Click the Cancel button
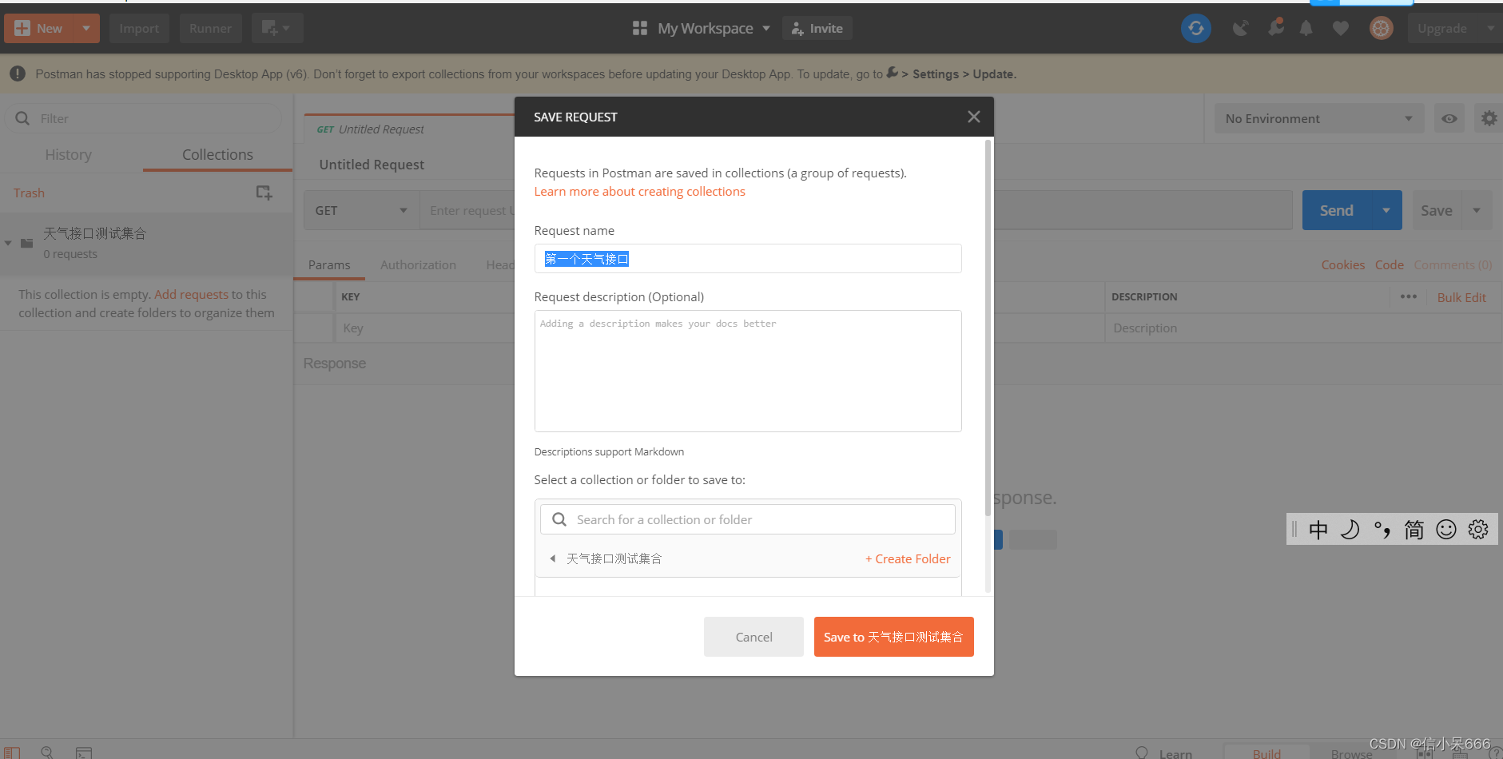The image size is (1503, 759). coord(753,637)
